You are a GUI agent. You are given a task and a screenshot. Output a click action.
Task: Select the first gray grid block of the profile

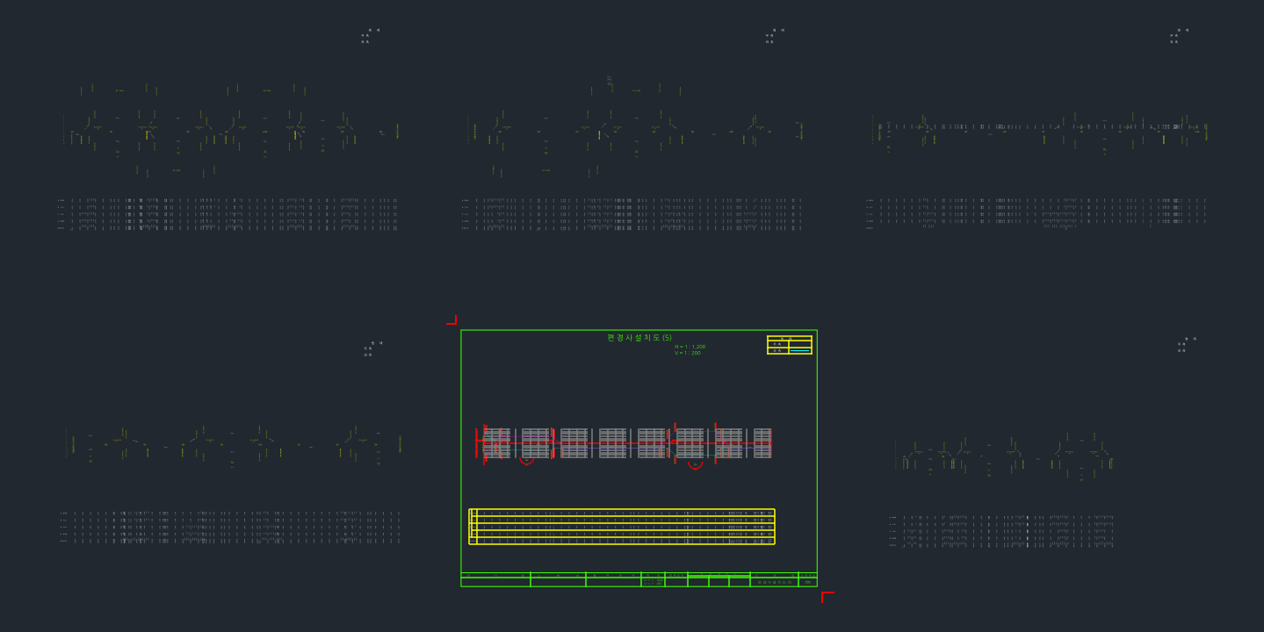tap(497, 443)
